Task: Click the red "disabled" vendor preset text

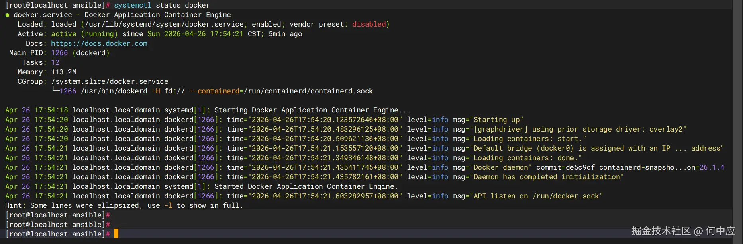Action: (x=369, y=24)
